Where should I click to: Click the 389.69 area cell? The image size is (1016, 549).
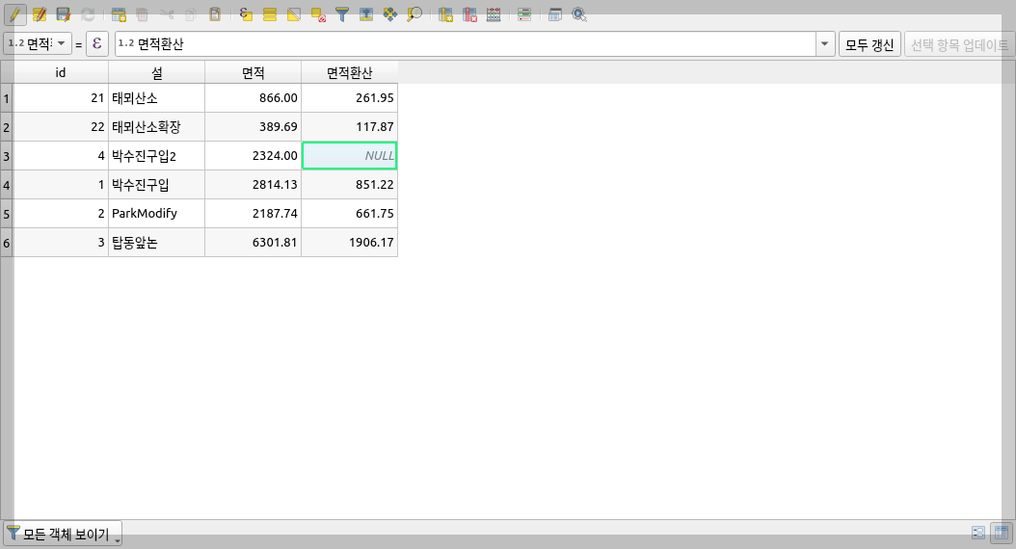254,127
